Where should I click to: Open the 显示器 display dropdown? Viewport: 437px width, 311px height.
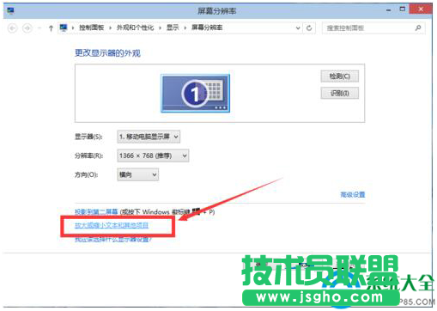(x=149, y=137)
